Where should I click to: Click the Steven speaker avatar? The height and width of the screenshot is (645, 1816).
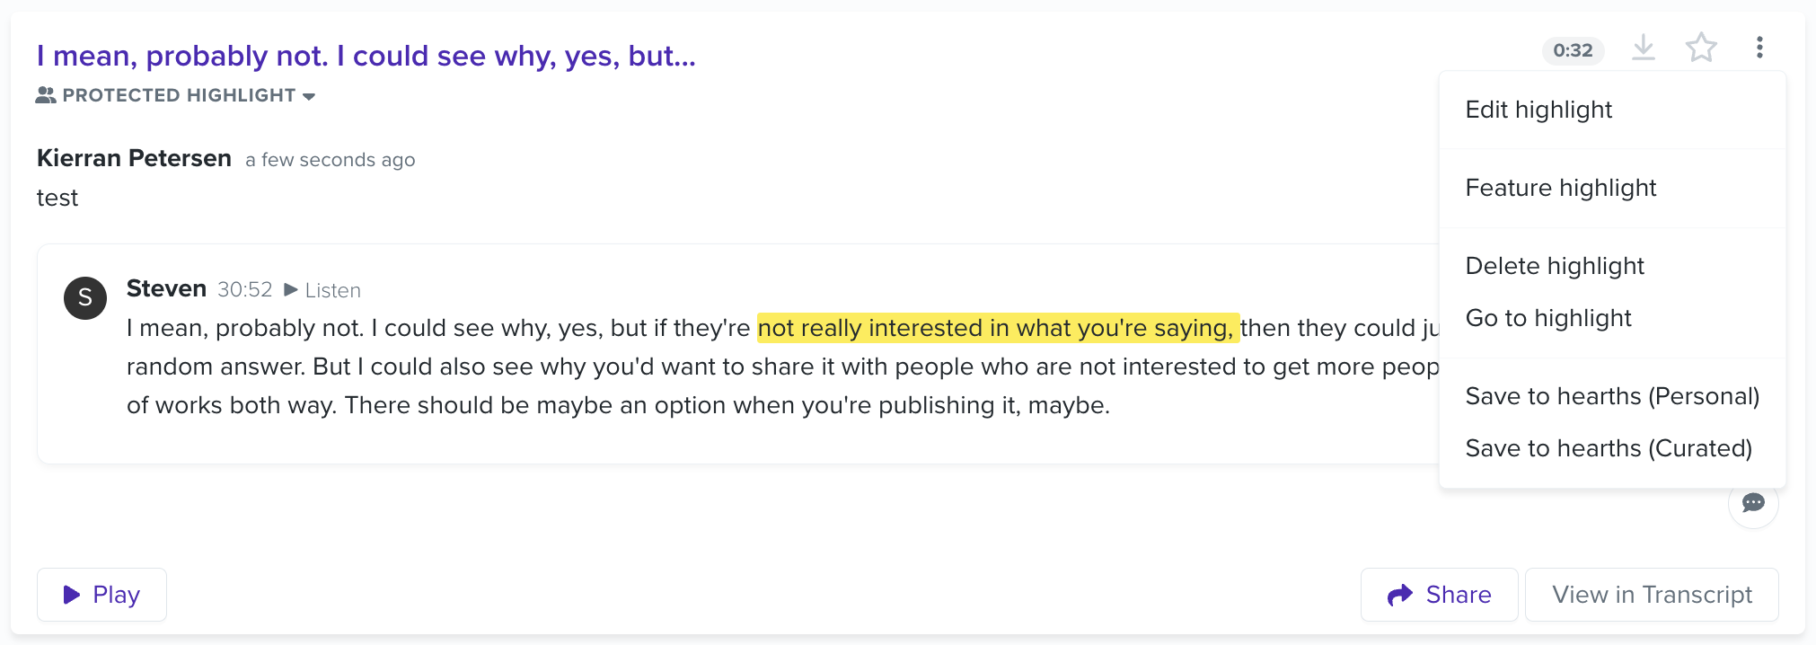[85, 298]
